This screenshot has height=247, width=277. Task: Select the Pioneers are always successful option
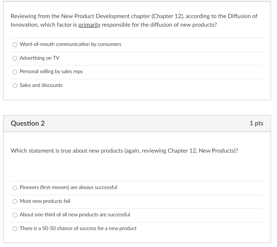point(15,188)
